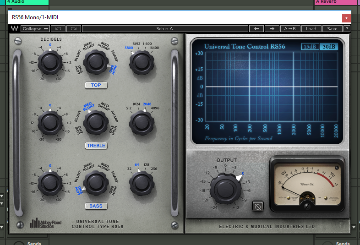Copy setup A to B
Image resolution: width=360 pixels, height=245 pixels.
[290, 29]
